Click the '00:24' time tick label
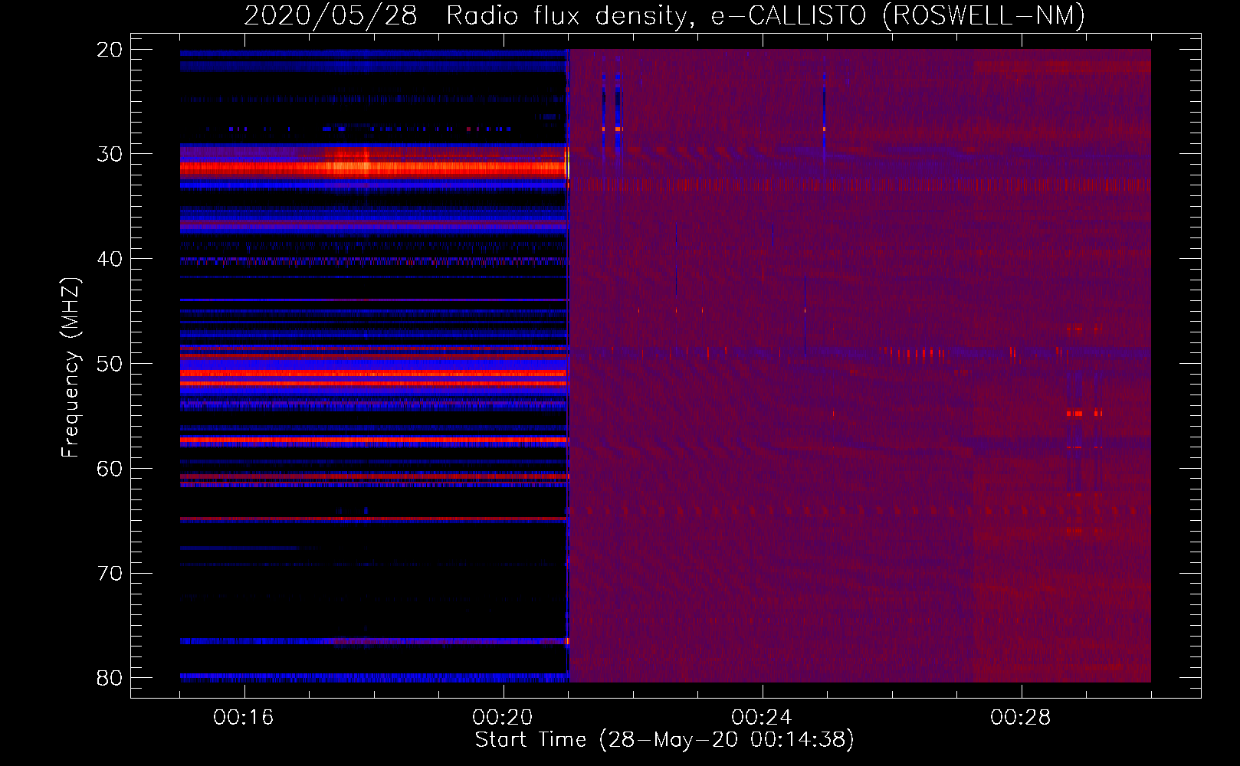The image size is (1240, 766). point(762,717)
